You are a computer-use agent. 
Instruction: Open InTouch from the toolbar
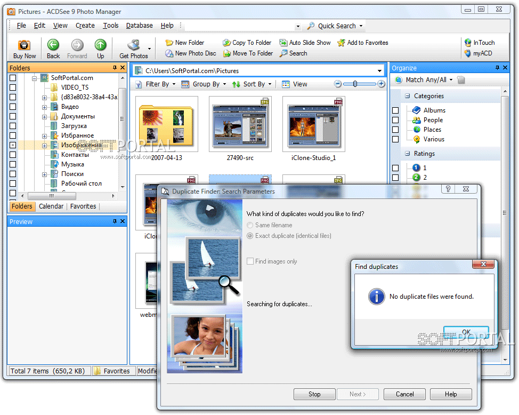[480, 42]
